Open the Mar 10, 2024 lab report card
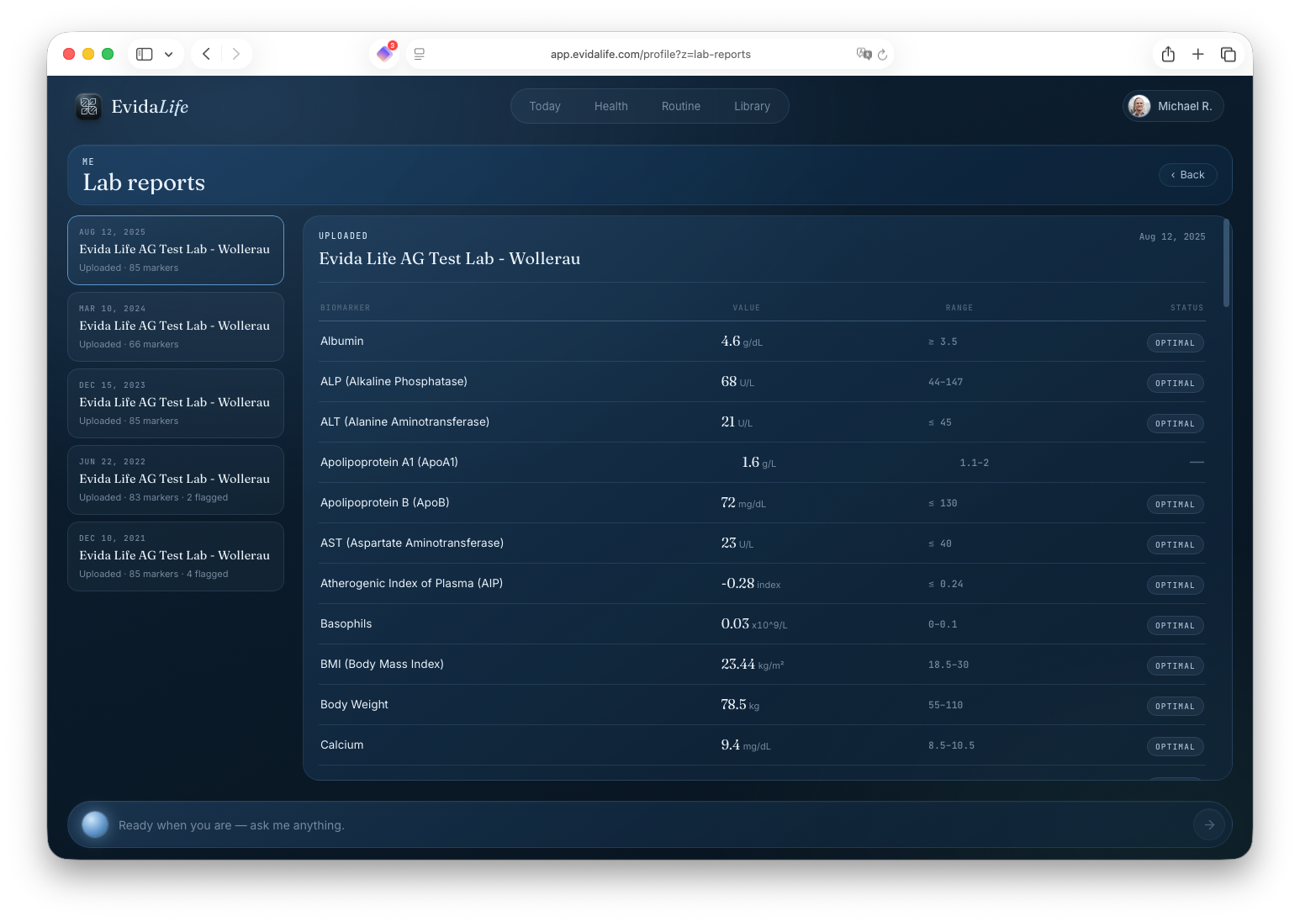This screenshot has height=922, width=1300. coord(176,326)
